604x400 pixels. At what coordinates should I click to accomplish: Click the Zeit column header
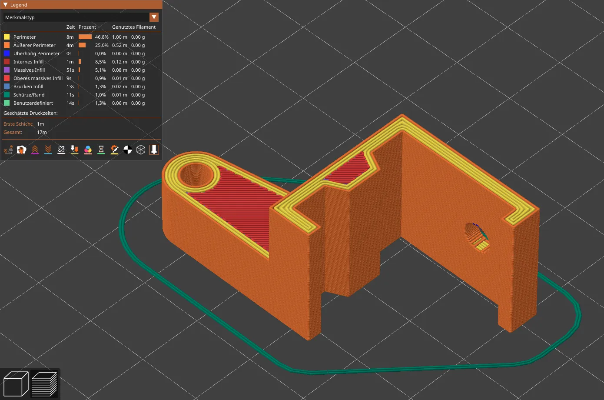pos(70,27)
